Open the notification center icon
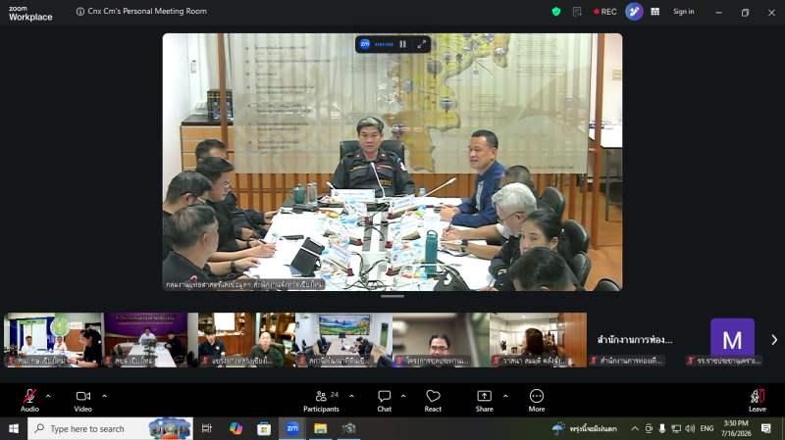The height and width of the screenshot is (440, 785). (x=766, y=428)
